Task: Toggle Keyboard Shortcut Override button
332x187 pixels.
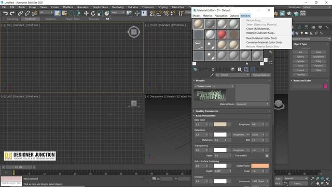Action: [144, 14]
